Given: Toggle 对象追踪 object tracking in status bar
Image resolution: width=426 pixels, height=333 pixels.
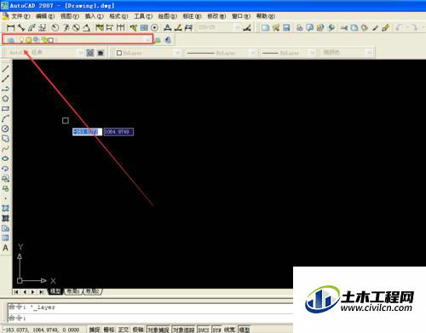Looking at the screenshot, I should click(x=183, y=330).
